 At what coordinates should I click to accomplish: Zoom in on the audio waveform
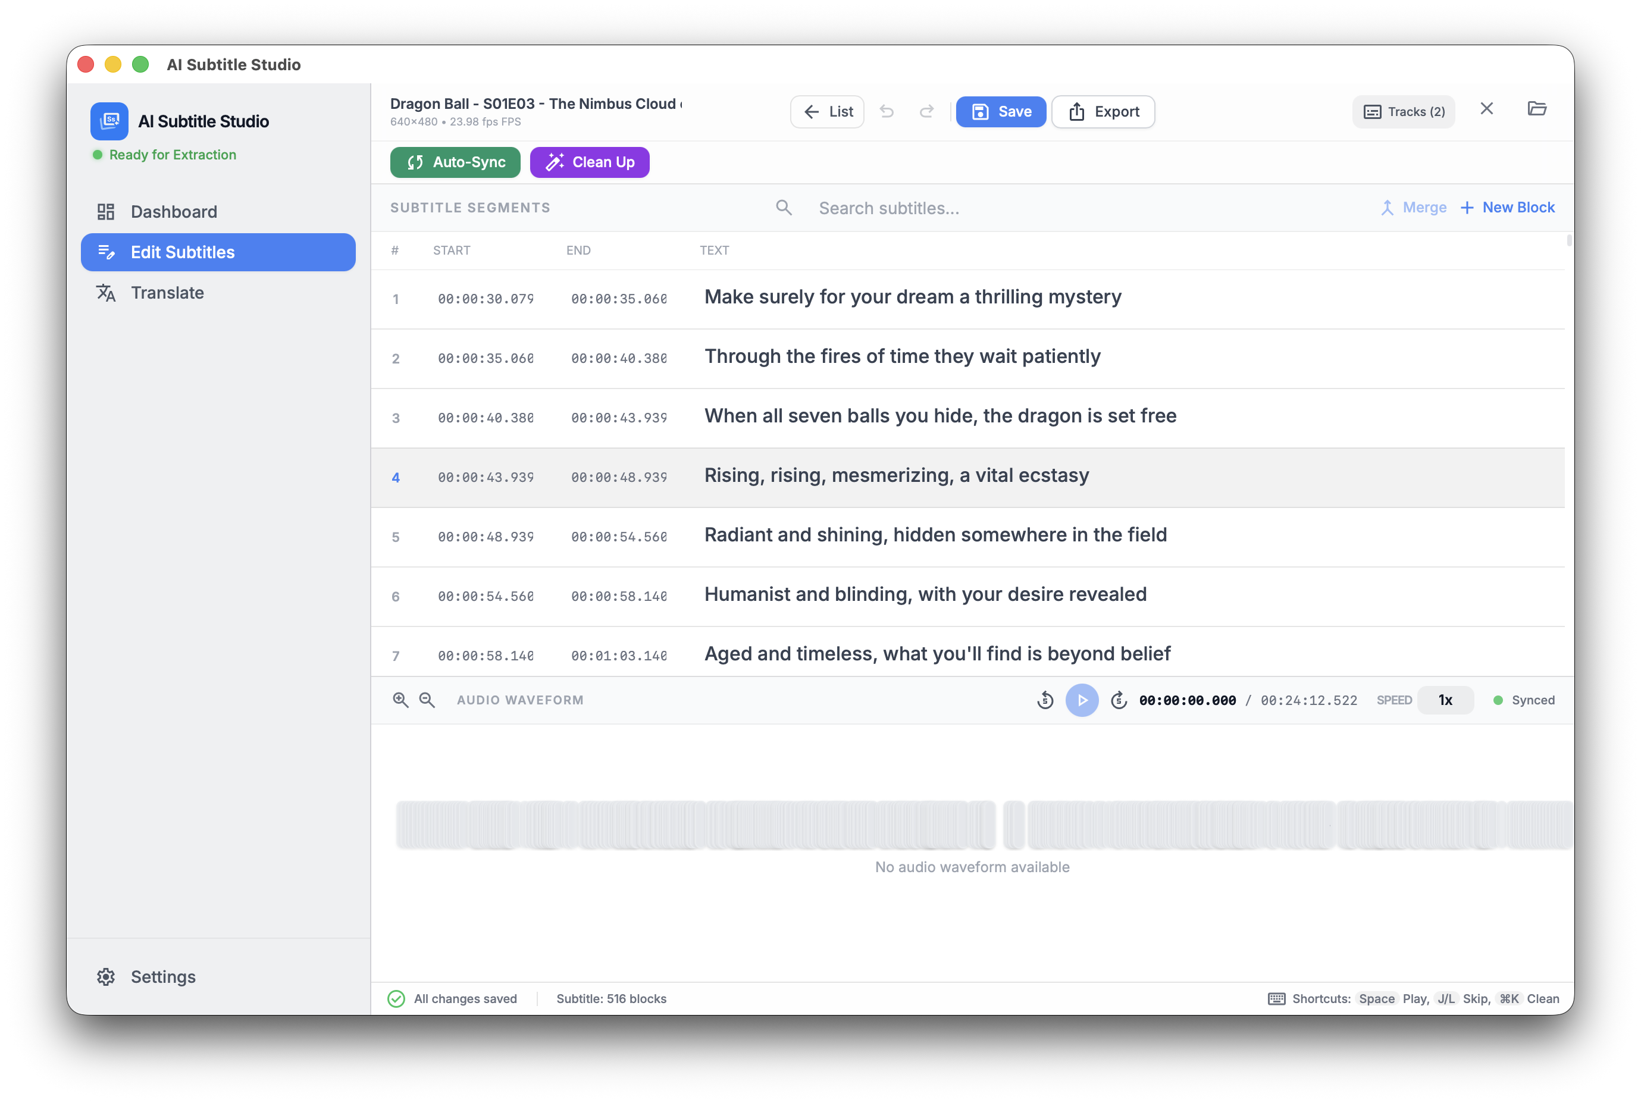coord(400,700)
